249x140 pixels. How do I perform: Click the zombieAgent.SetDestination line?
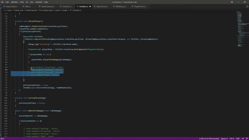(43, 26)
